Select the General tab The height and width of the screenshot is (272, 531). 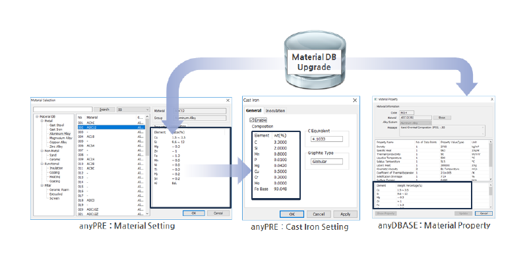(254, 111)
